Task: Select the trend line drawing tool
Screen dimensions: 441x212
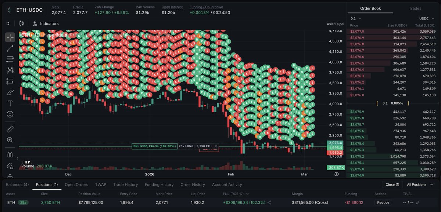Action: tap(10, 48)
